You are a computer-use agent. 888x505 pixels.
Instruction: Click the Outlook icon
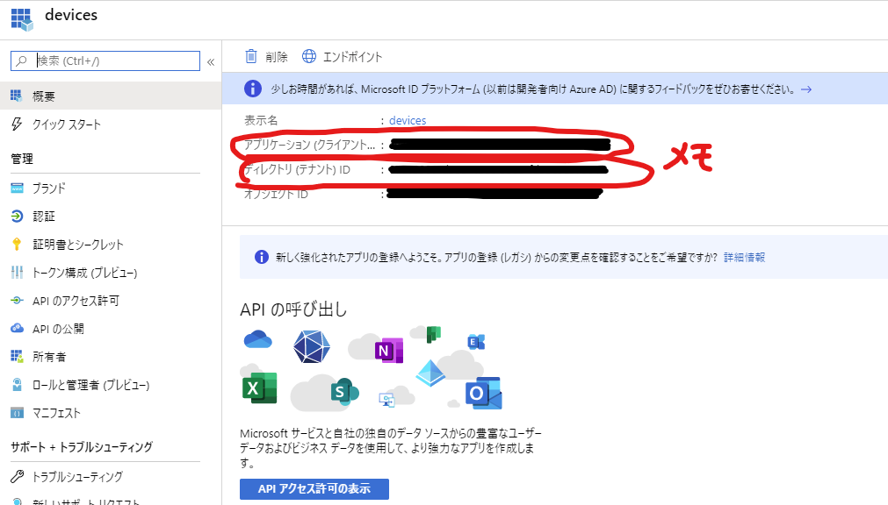484,393
